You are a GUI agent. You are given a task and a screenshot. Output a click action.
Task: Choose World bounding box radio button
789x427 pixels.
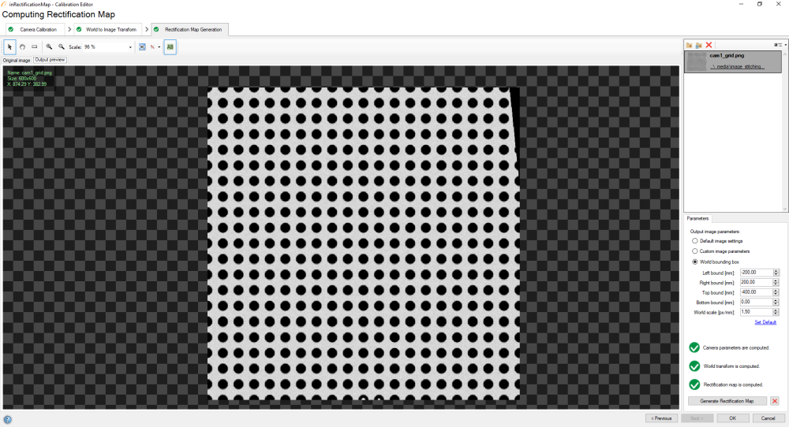click(x=694, y=262)
